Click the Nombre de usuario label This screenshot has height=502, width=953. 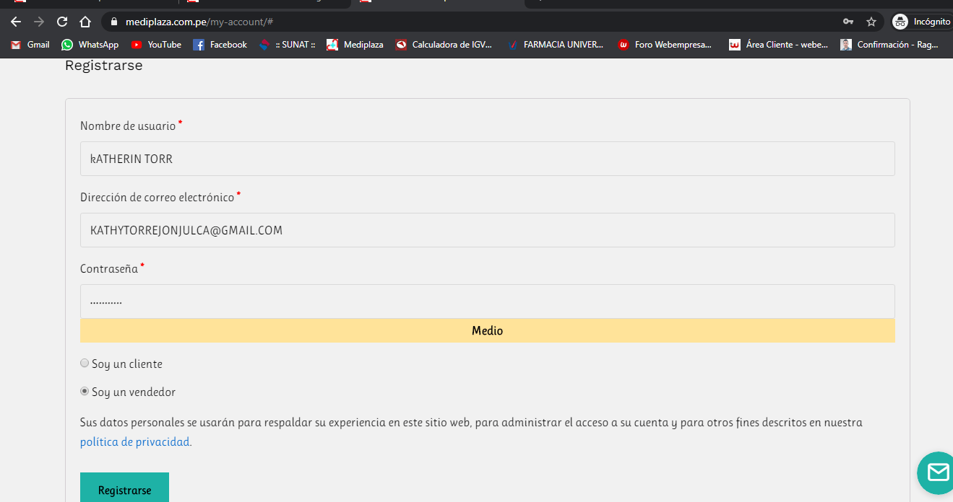pyautogui.click(x=128, y=125)
